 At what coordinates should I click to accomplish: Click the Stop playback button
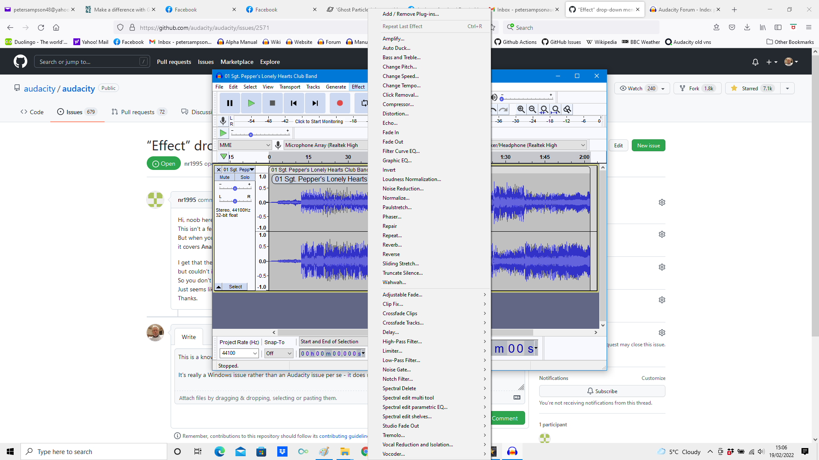pos(272,103)
